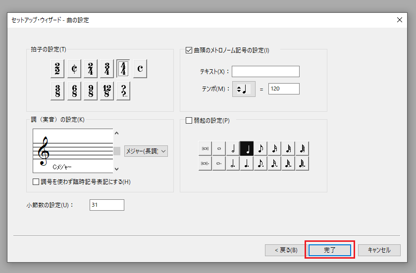
Task: Pick the whole note pickup duration
Action: [219, 149]
